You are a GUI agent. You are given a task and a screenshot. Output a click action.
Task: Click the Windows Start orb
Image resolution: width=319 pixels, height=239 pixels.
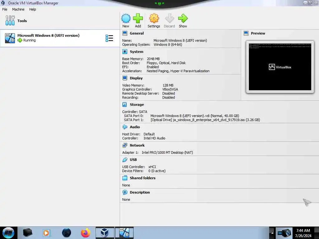[x=8, y=233]
